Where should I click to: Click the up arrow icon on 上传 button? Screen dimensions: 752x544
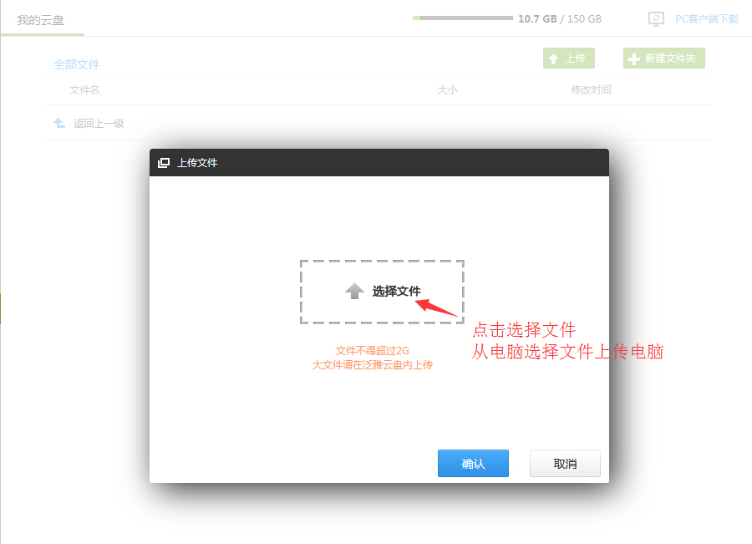click(553, 59)
